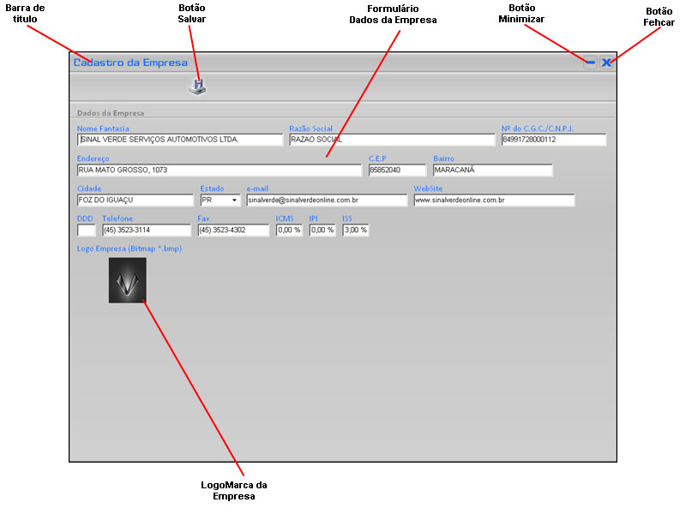Click the Save (Salvar) disk icon
This screenshot has width=686, height=514.
pyautogui.click(x=199, y=86)
